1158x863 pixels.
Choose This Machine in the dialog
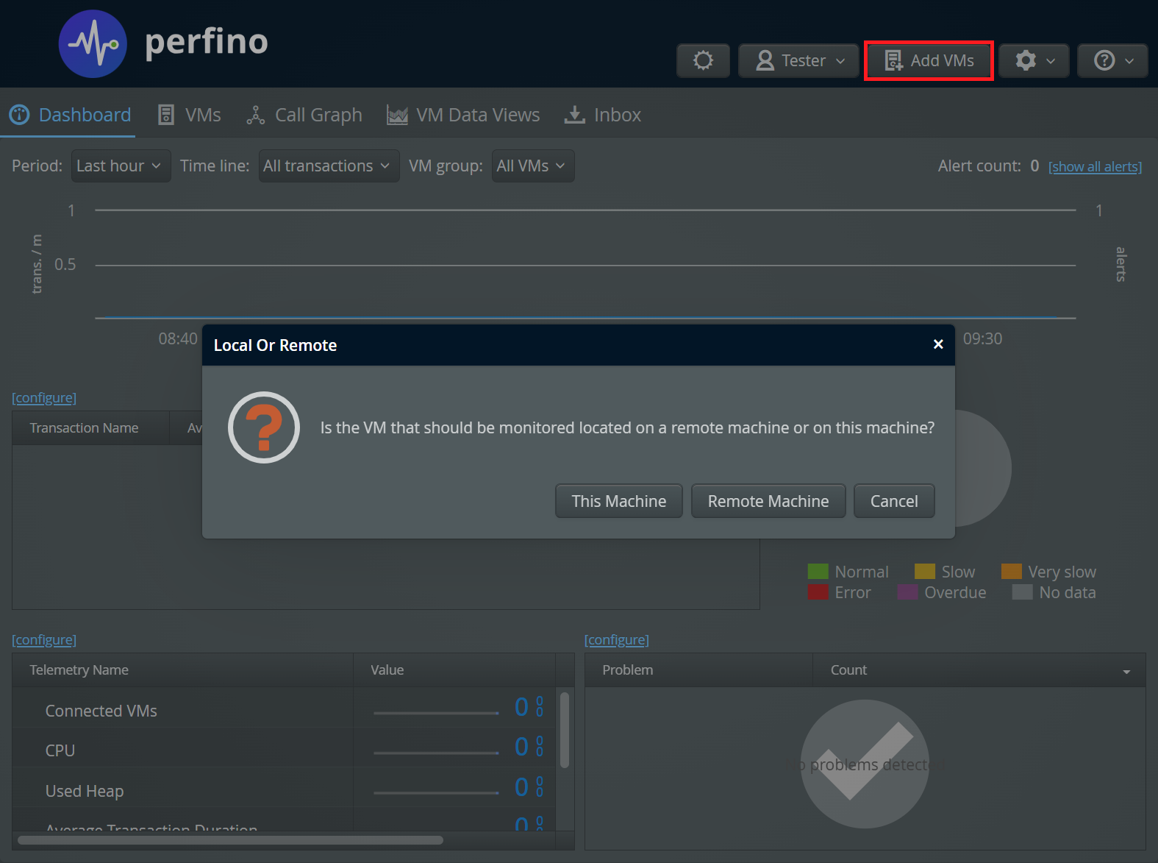tap(618, 501)
